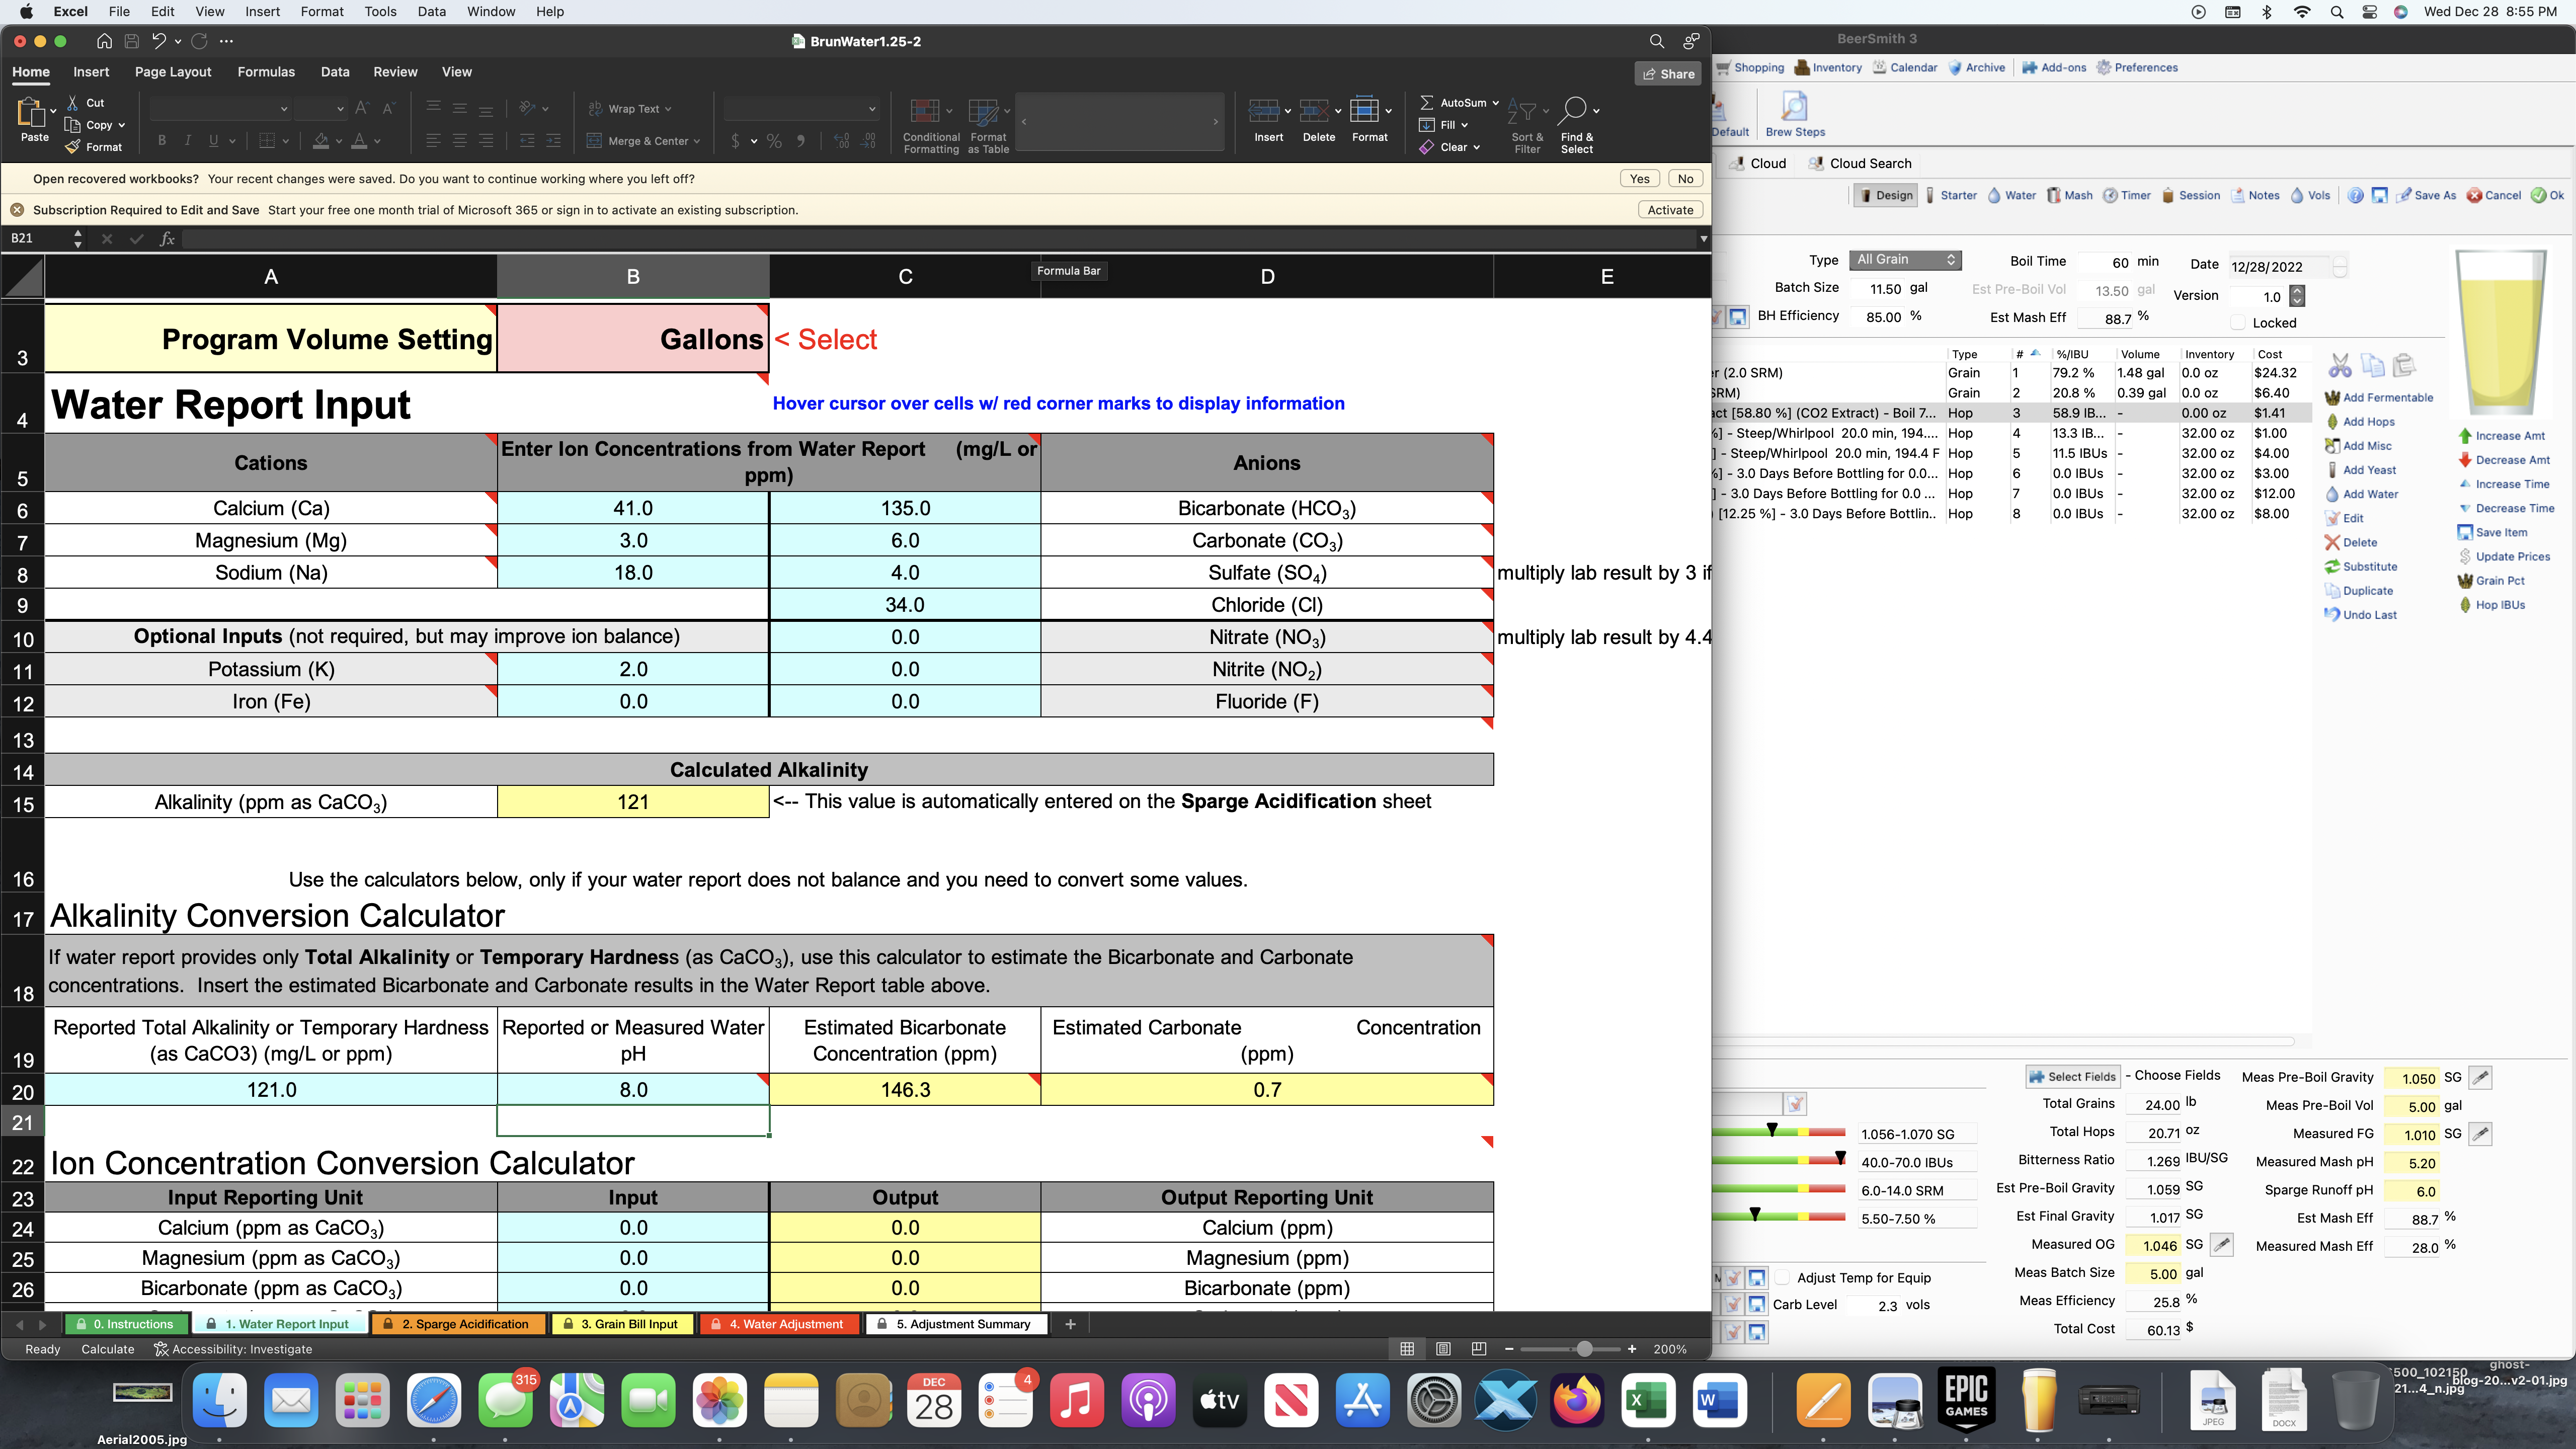Click Substitute in BeerSmith
The image size is (2576, 1449).
(2360, 567)
